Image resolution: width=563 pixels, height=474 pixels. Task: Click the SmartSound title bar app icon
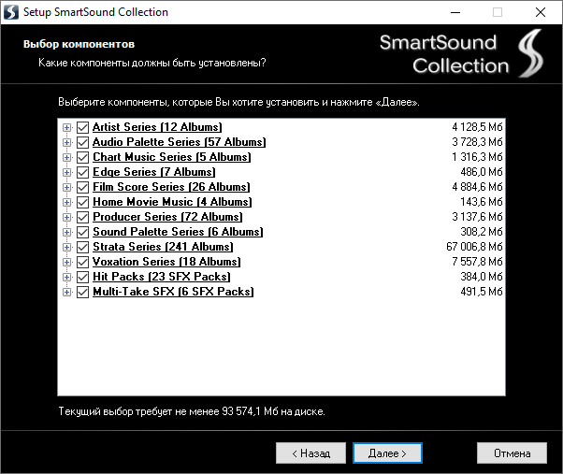[x=11, y=12]
